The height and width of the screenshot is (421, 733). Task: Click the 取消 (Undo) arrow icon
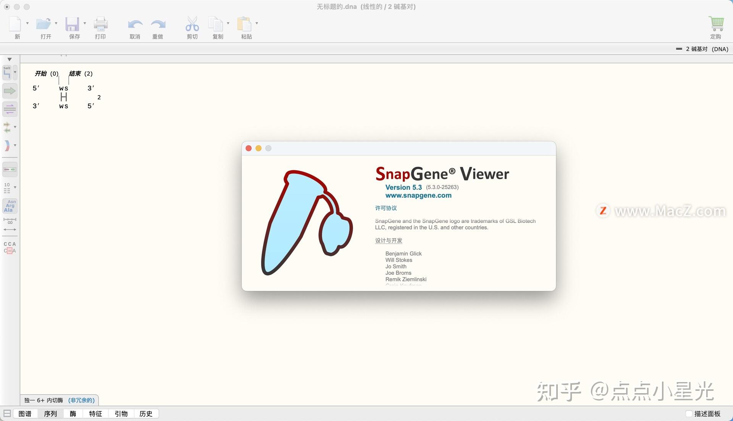click(x=135, y=24)
